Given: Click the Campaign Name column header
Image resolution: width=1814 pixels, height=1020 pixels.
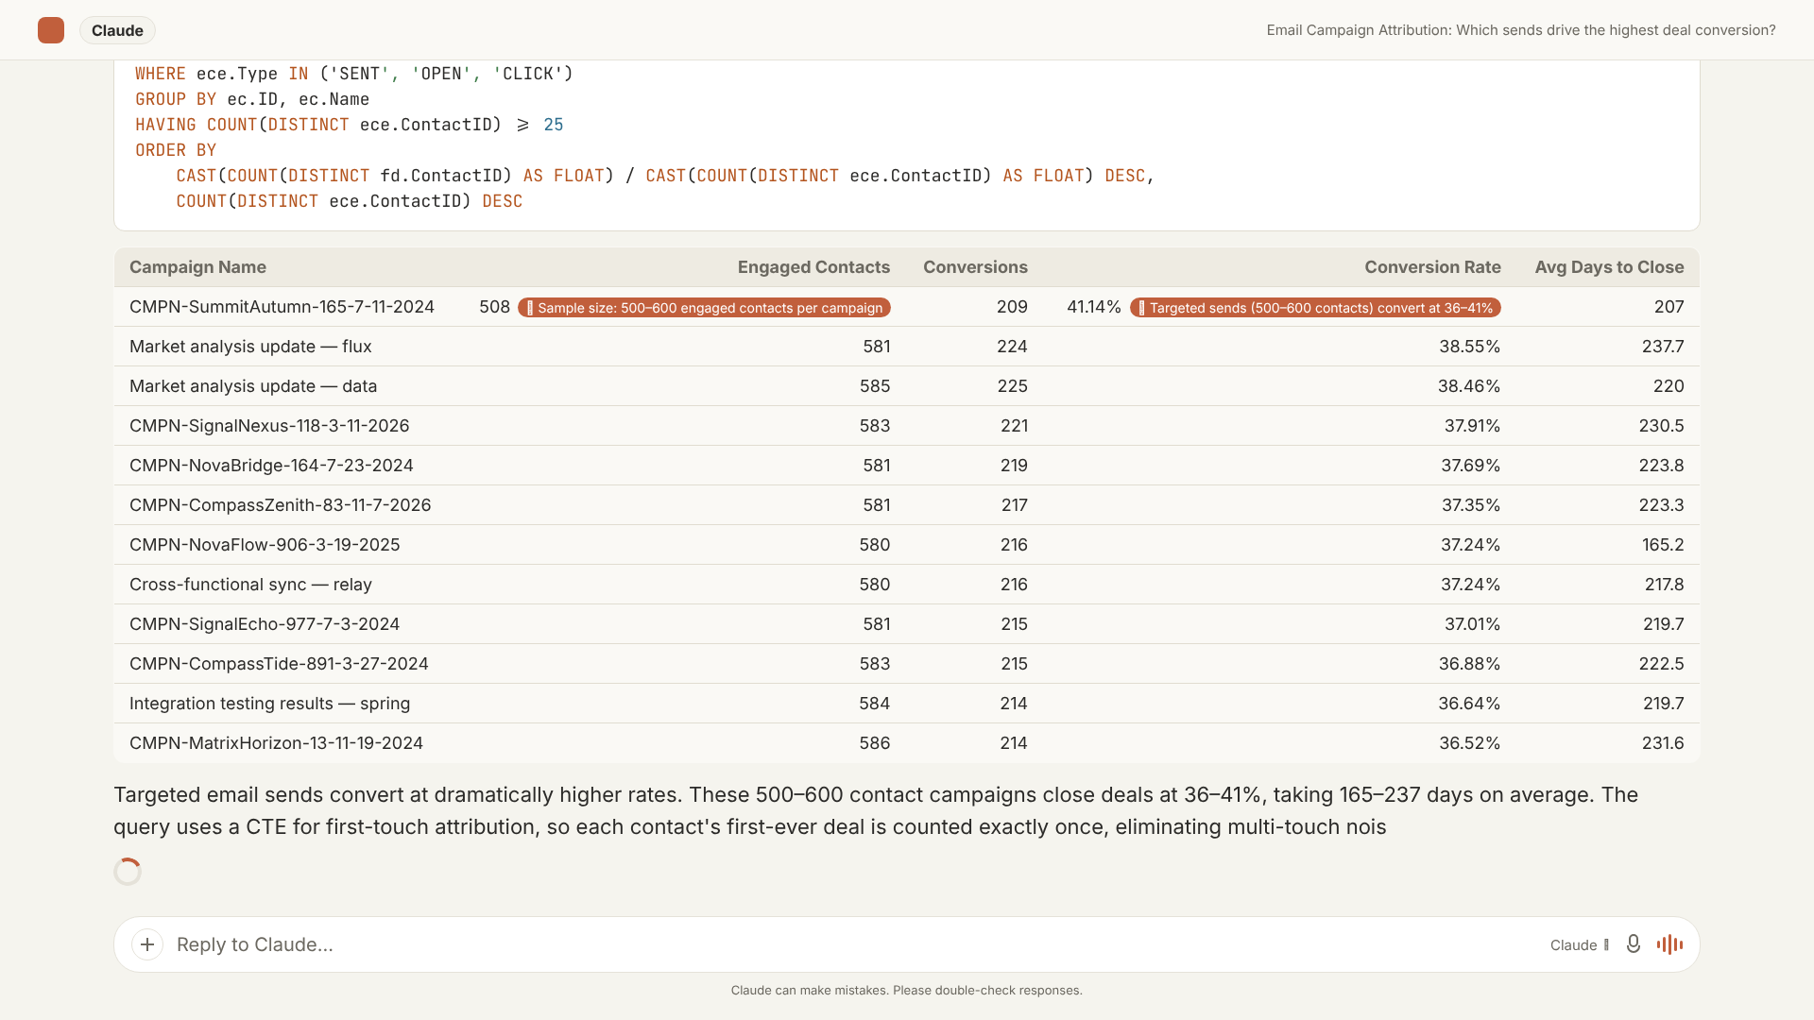Looking at the screenshot, I should 197,267.
